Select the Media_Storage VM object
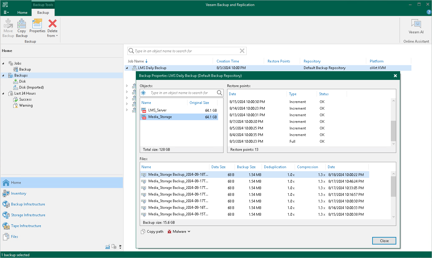Viewport: 432px width, 258px height. (160, 117)
